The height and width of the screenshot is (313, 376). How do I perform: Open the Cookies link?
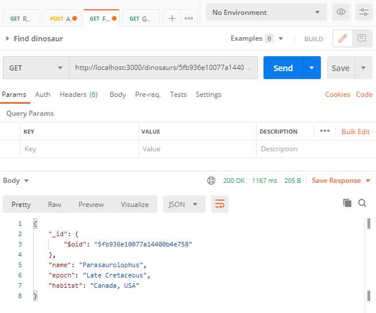(x=338, y=95)
